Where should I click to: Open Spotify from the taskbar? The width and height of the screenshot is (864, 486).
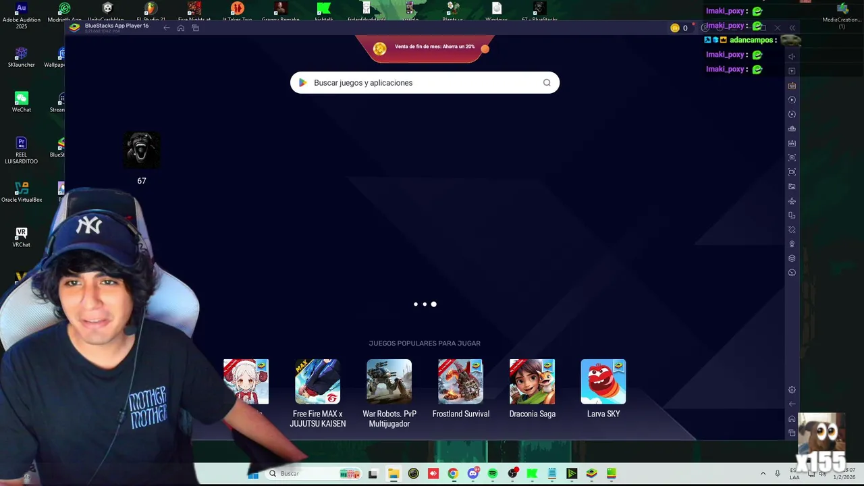click(493, 474)
